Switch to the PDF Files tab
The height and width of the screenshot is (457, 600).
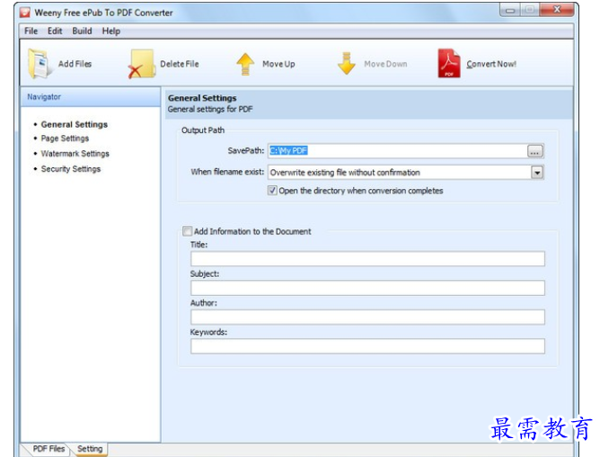49,449
